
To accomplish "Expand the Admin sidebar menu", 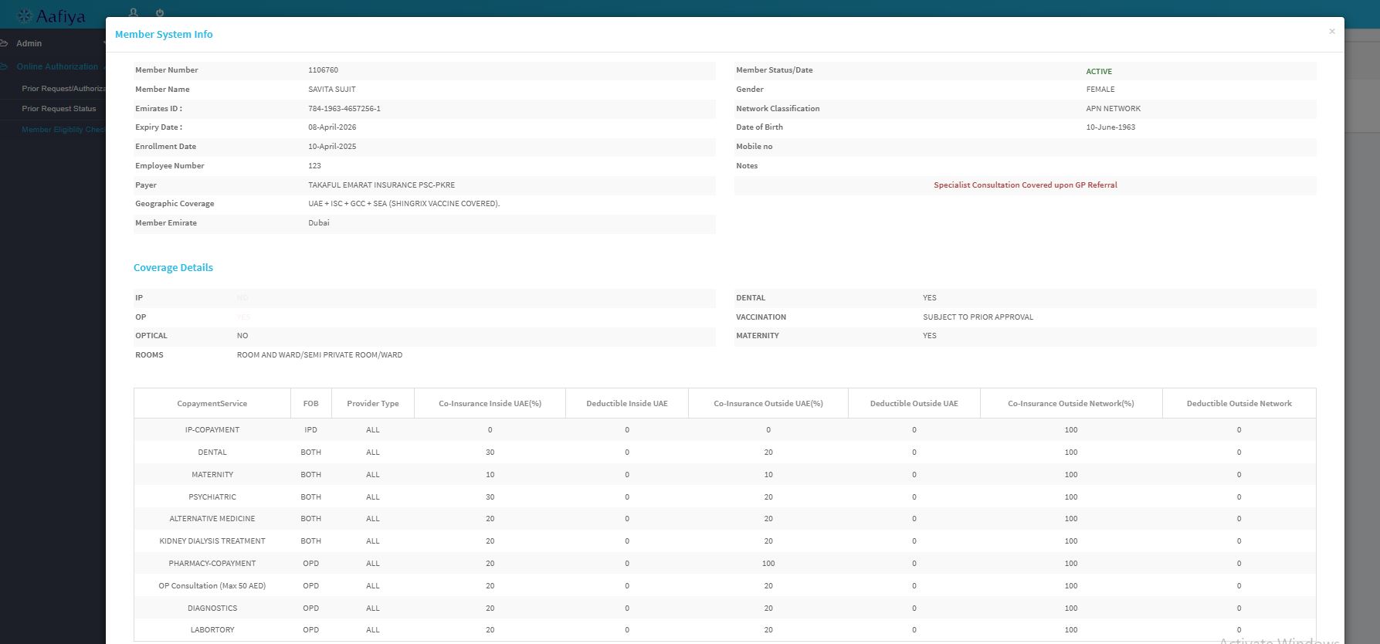I will tap(29, 43).
